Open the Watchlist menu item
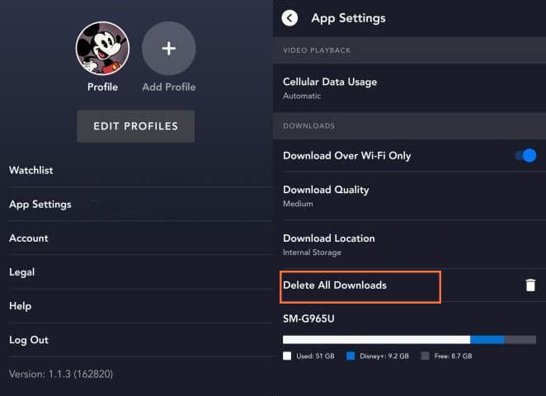Screen dimensions: 546x396 (x=31, y=170)
